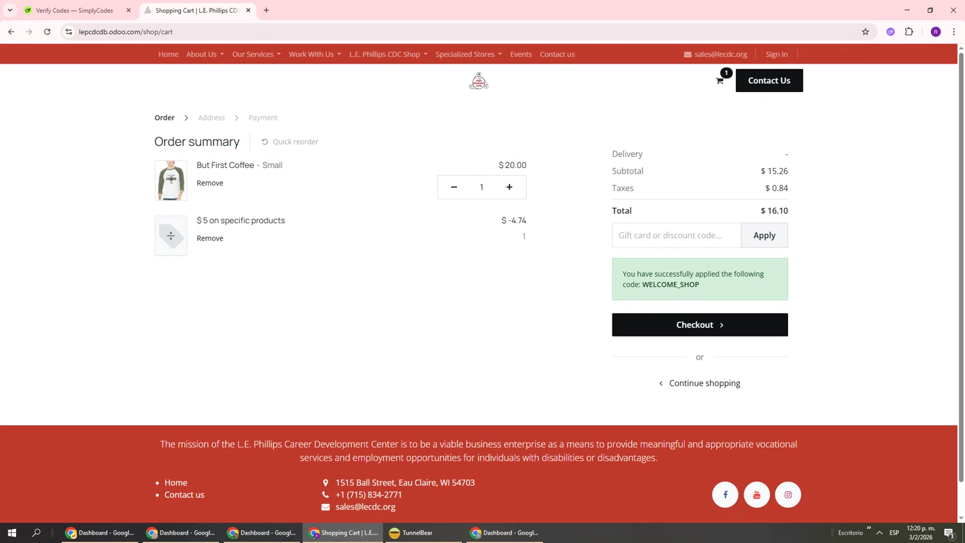Click the footer Contact us link
The width and height of the screenshot is (965, 543).
pos(184,495)
